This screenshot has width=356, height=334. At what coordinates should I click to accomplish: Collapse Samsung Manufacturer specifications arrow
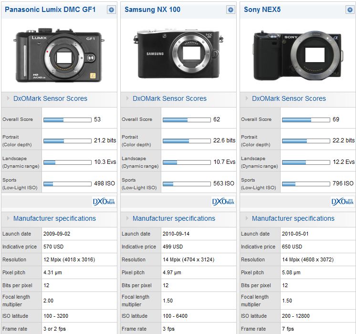point(127,218)
